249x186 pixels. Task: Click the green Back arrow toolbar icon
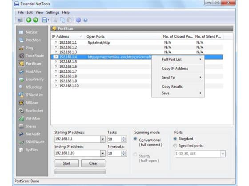[29, 20]
